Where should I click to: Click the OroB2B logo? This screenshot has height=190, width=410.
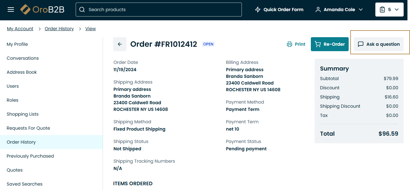click(42, 10)
